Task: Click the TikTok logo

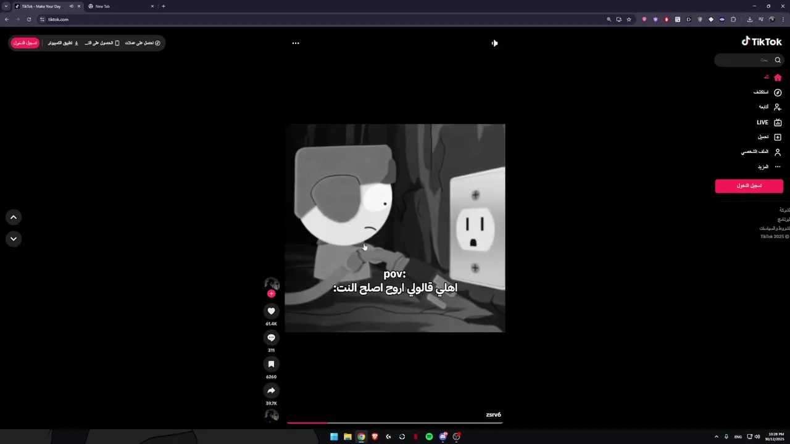Action: [762, 41]
